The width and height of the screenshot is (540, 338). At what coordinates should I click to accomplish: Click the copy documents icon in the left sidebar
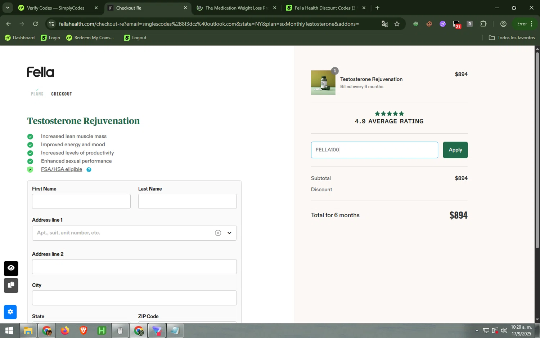[x=11, y=285]
